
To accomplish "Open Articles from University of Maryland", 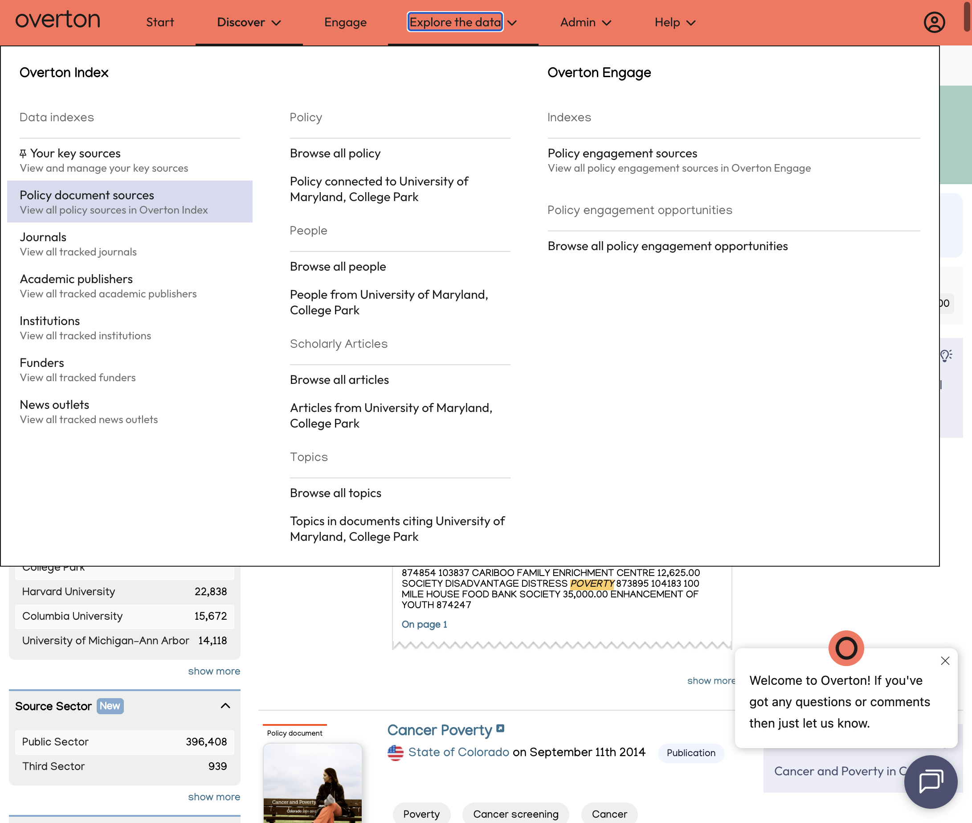I will tap(391, 416).
